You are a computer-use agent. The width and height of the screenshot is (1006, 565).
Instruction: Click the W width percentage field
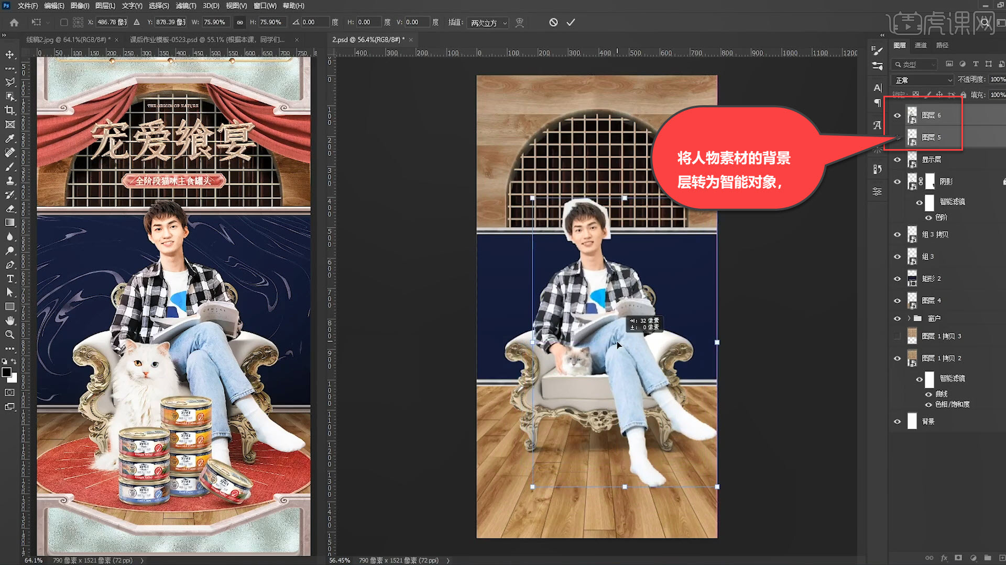pyautogui.click(x=215, y=22)
